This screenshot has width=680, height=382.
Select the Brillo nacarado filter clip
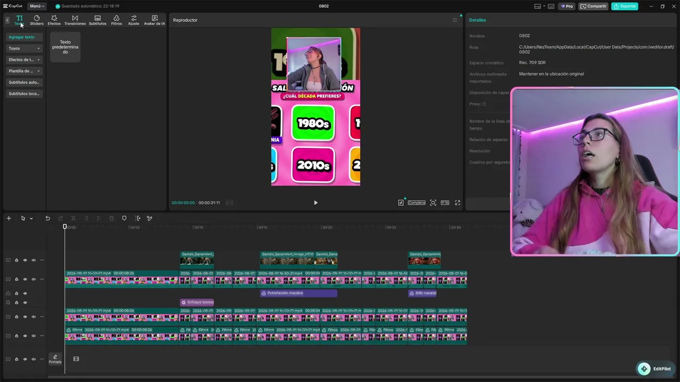tap(422, 293)
